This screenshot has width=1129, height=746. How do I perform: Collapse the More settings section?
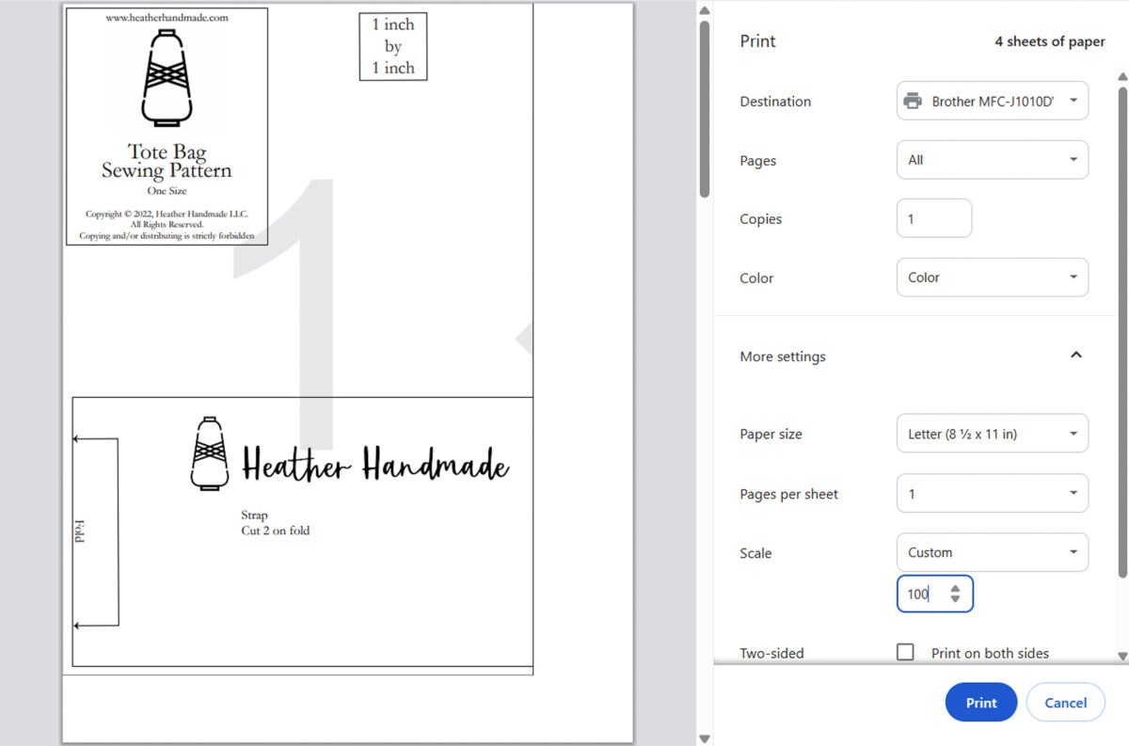1076,356
